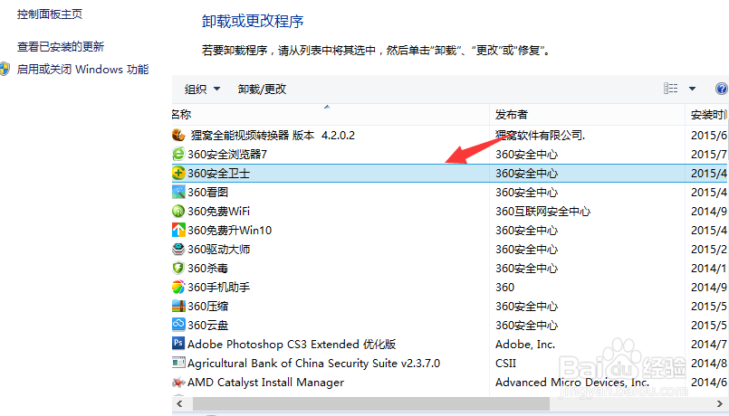
Task: Expand the 组织 dropdown menu
Action: click(202, 89)
